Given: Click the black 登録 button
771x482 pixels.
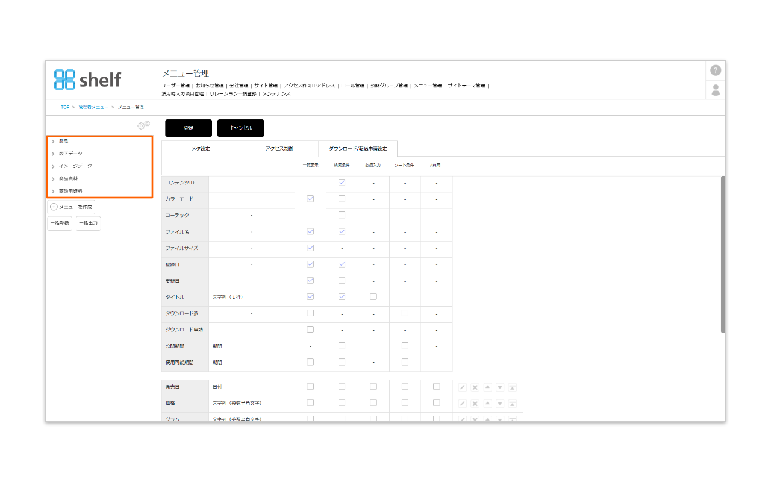Looking at the screenshot, I should click(189, 128).
